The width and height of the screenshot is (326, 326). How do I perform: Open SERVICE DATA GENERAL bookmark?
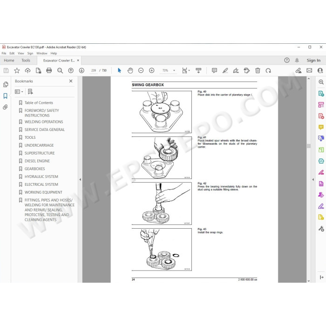coord(45,129)
